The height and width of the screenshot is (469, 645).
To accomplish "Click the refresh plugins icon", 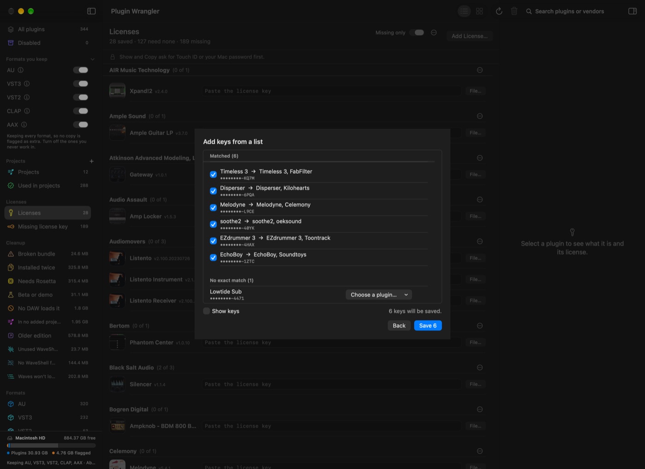I will [x=499, y=11].
